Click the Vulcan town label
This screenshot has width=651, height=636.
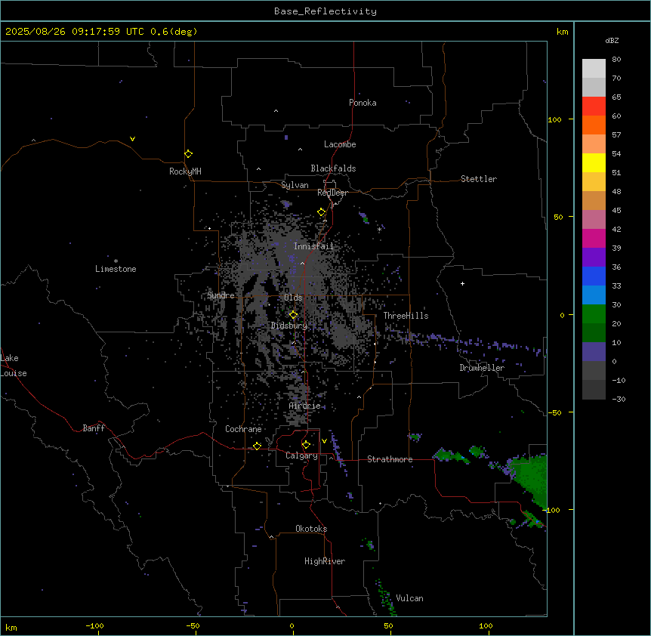[410, 598]
